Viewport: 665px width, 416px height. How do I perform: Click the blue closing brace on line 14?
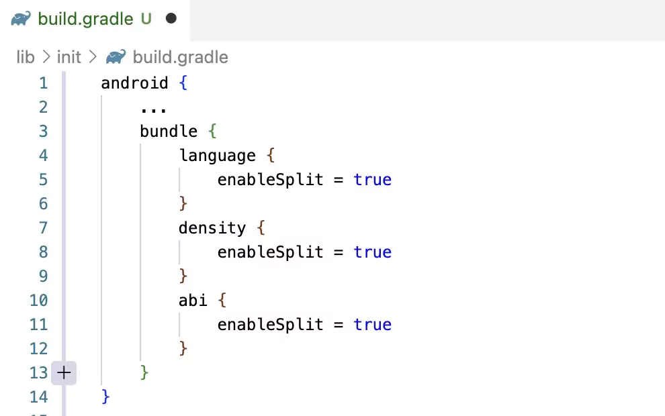point(105,397)
